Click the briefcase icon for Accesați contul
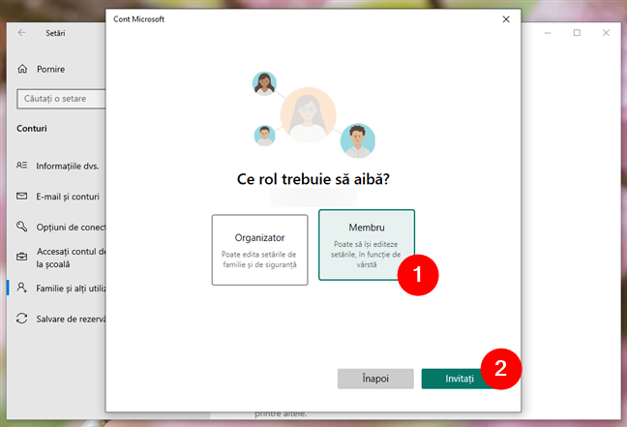 [x=22, y=257]
